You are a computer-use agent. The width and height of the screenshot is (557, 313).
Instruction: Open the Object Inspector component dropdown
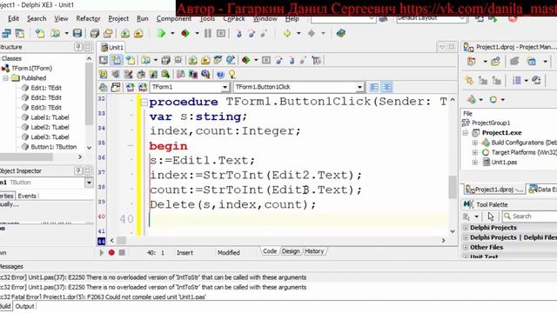(x=89, y=183)
